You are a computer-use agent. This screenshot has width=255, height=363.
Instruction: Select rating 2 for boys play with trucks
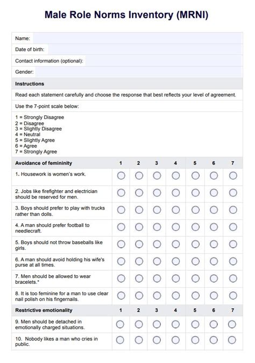[x=139, y=210]
